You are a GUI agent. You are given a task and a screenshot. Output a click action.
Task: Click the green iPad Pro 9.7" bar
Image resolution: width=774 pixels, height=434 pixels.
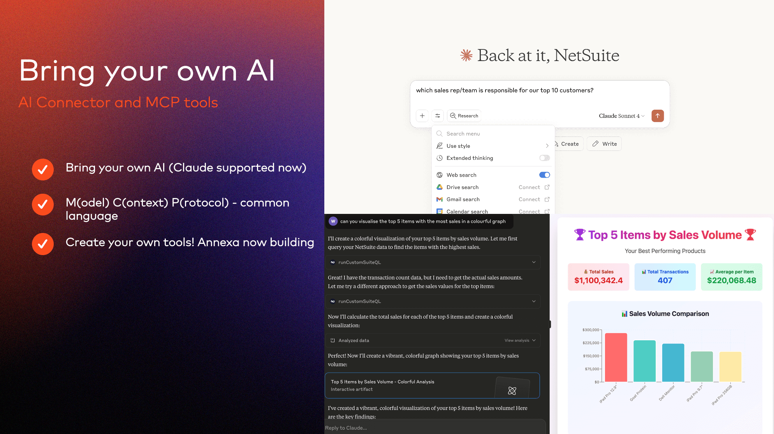[702, 367]
